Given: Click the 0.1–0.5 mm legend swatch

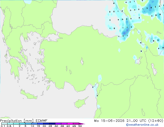Looking at the screenshot, I should coord(4,124).
